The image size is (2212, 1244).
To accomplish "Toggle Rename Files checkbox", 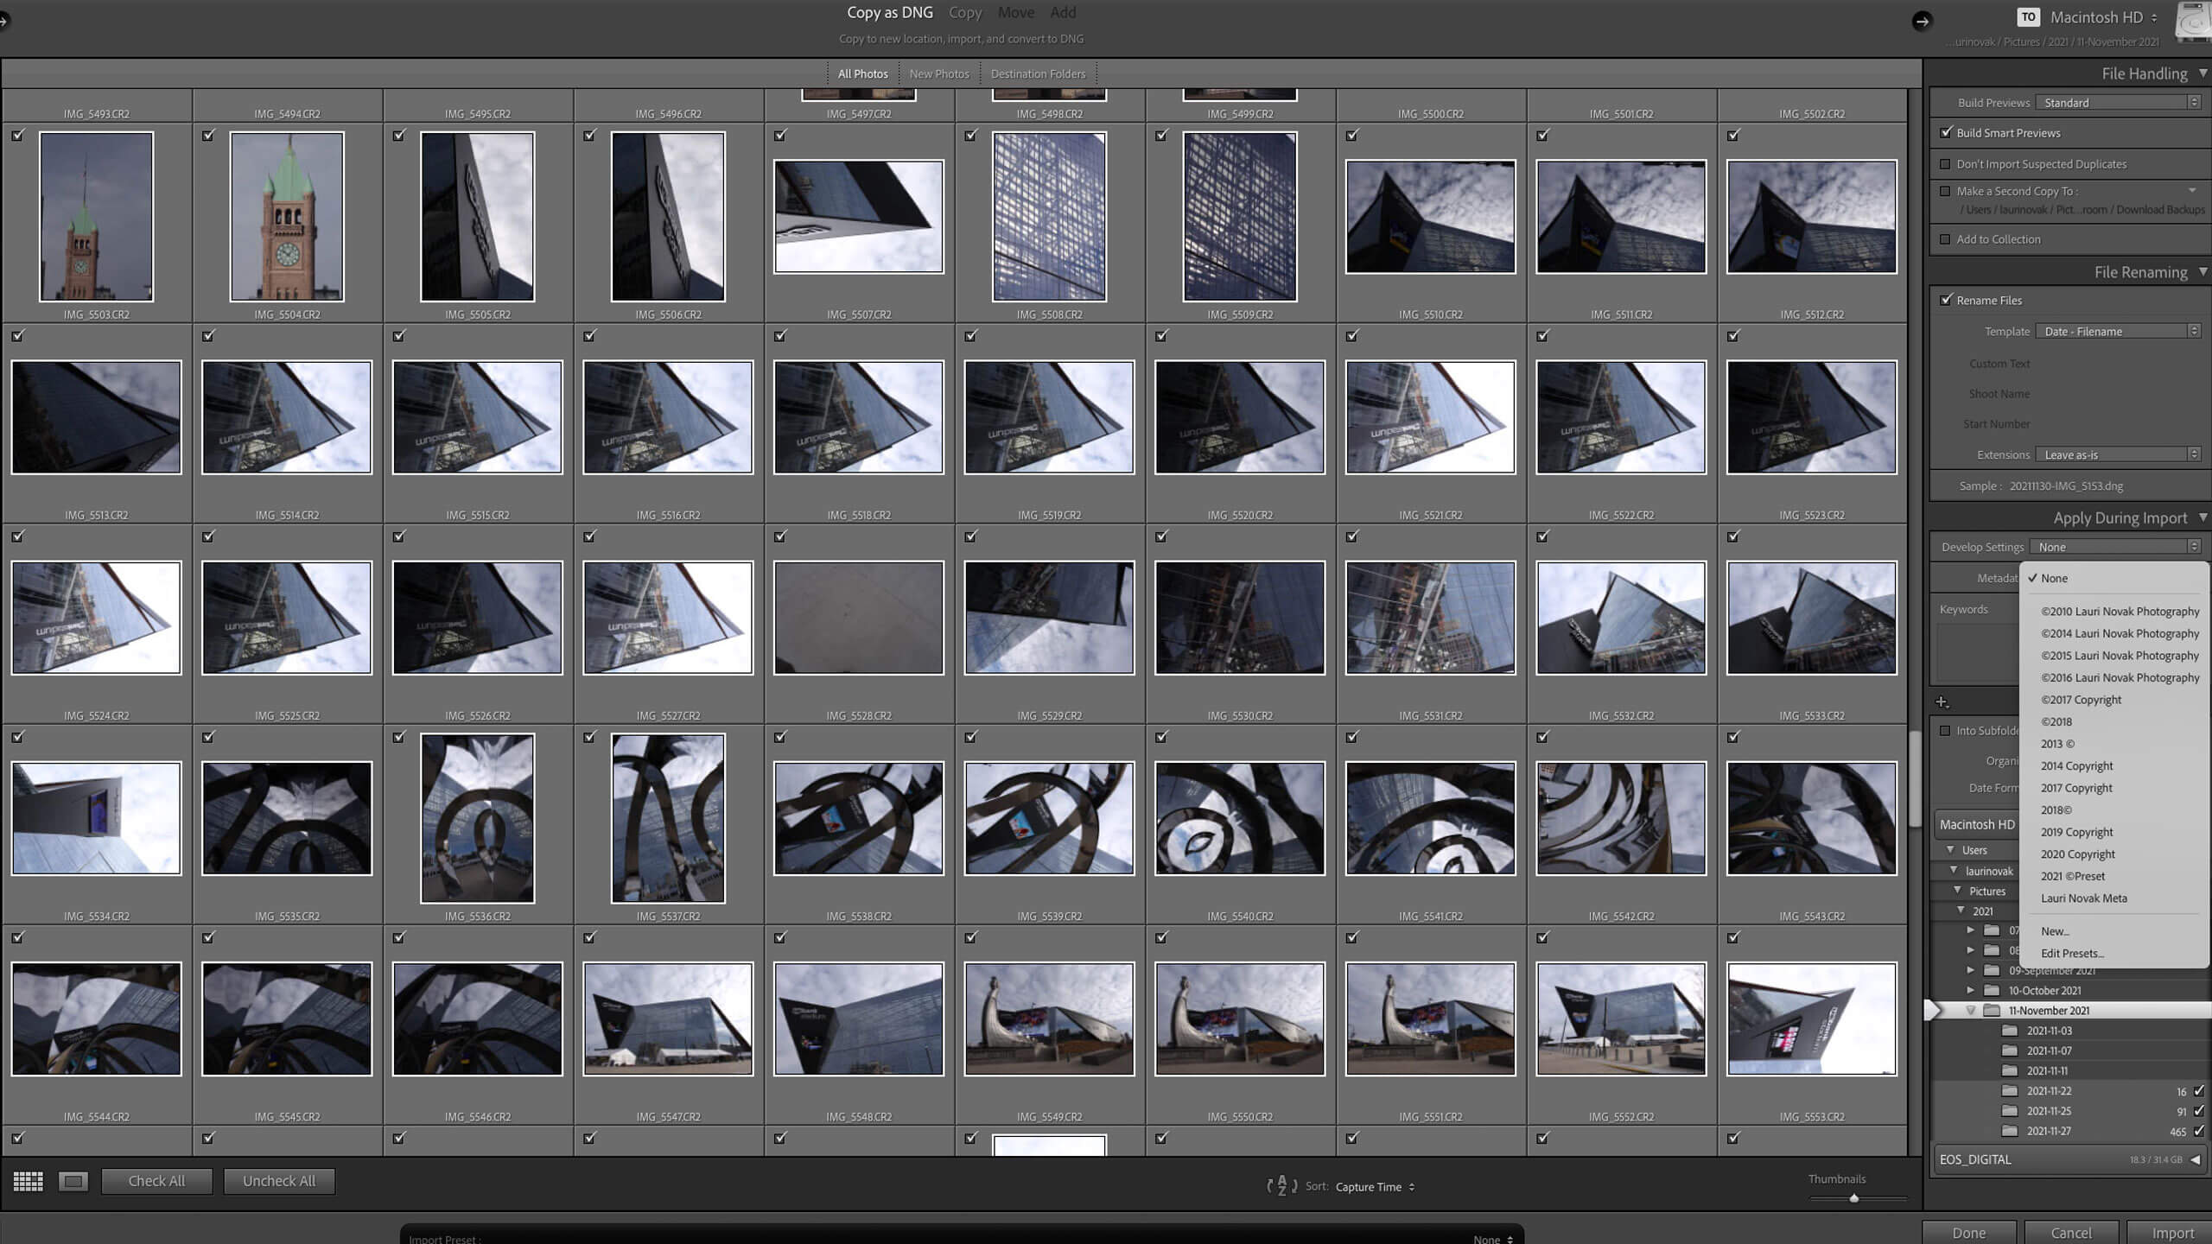I will (1946, 300).
